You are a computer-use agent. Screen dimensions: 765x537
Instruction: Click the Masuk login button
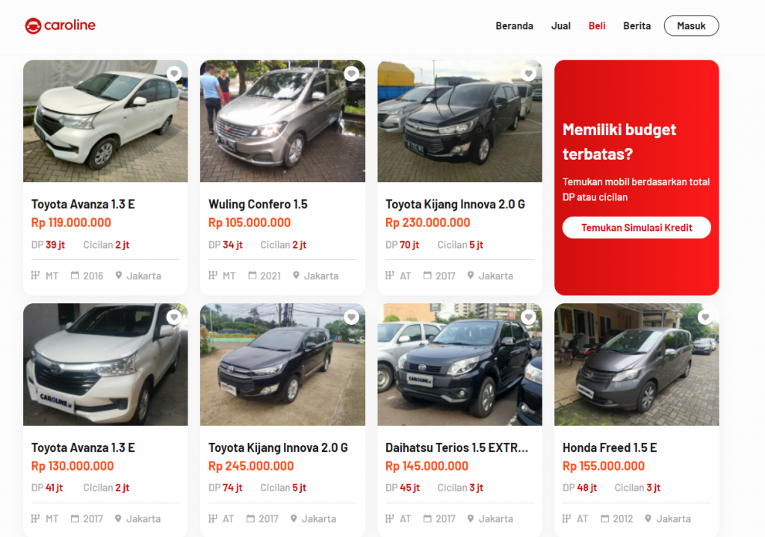(691, 26)
